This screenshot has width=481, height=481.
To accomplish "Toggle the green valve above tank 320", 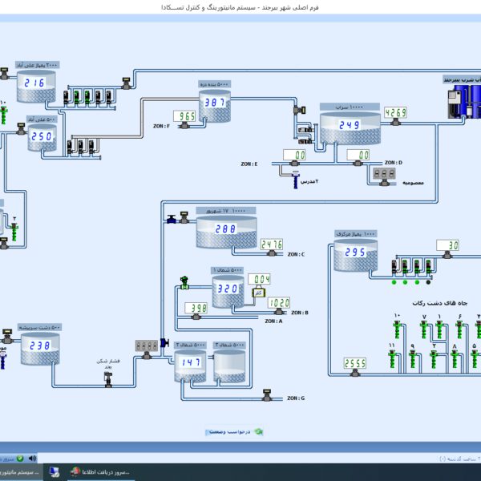I will pyautogui.click(x=184, y=281).
